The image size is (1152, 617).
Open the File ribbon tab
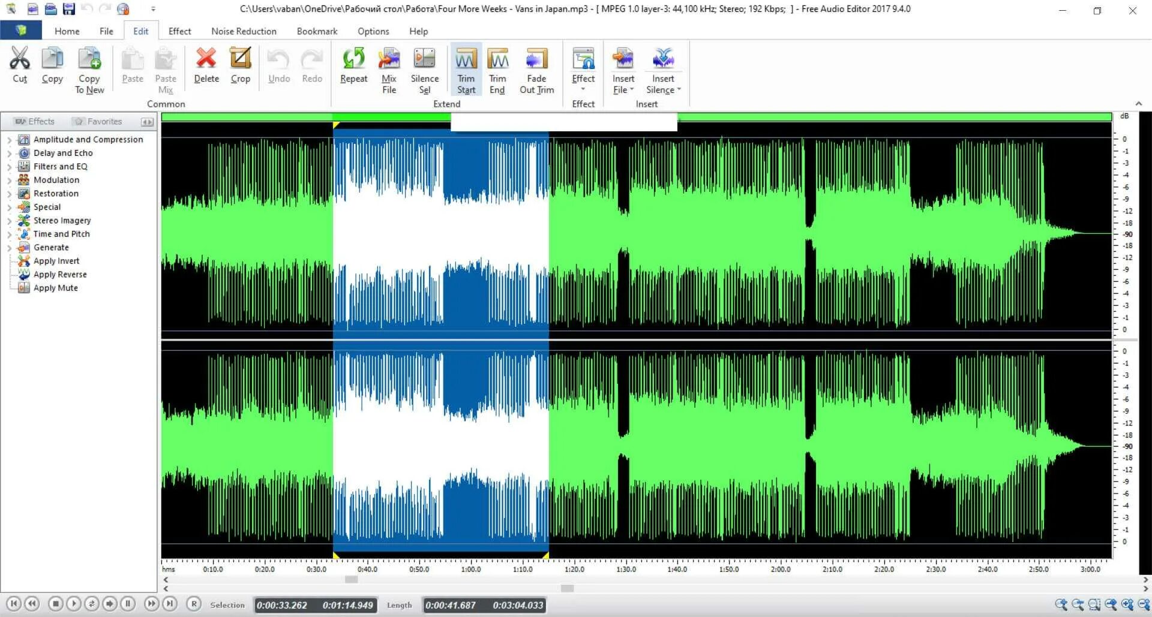(106, 31)
